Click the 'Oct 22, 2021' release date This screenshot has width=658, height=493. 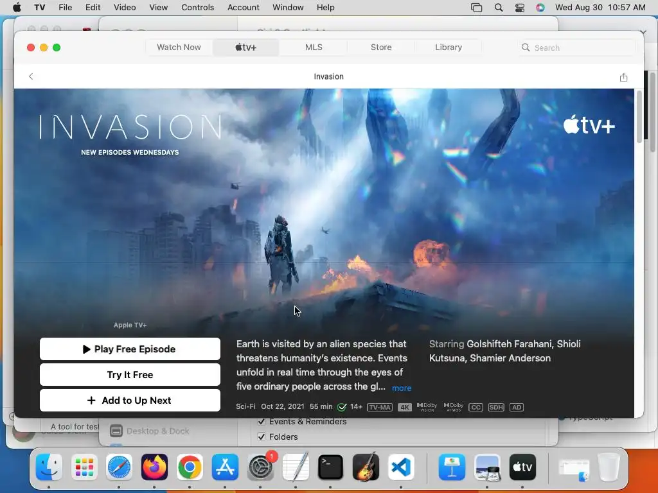283,406
